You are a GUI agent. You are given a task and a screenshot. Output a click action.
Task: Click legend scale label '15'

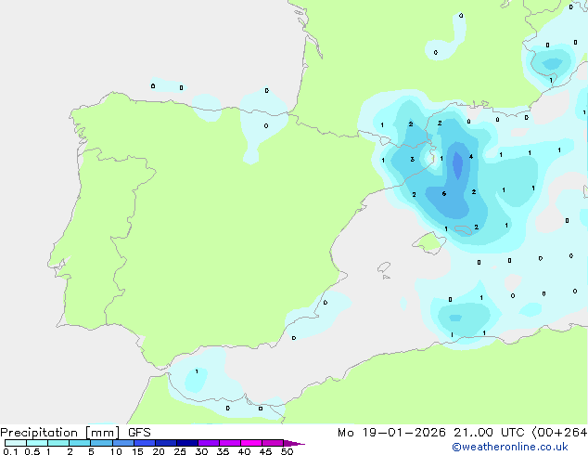click(137, 451)
